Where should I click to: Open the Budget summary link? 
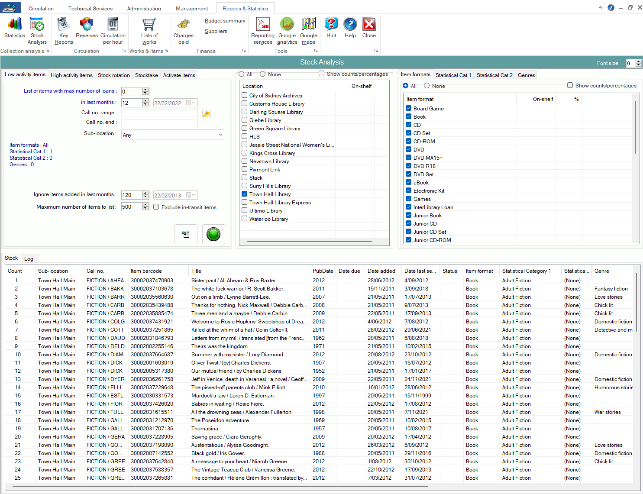coord(225,20)
